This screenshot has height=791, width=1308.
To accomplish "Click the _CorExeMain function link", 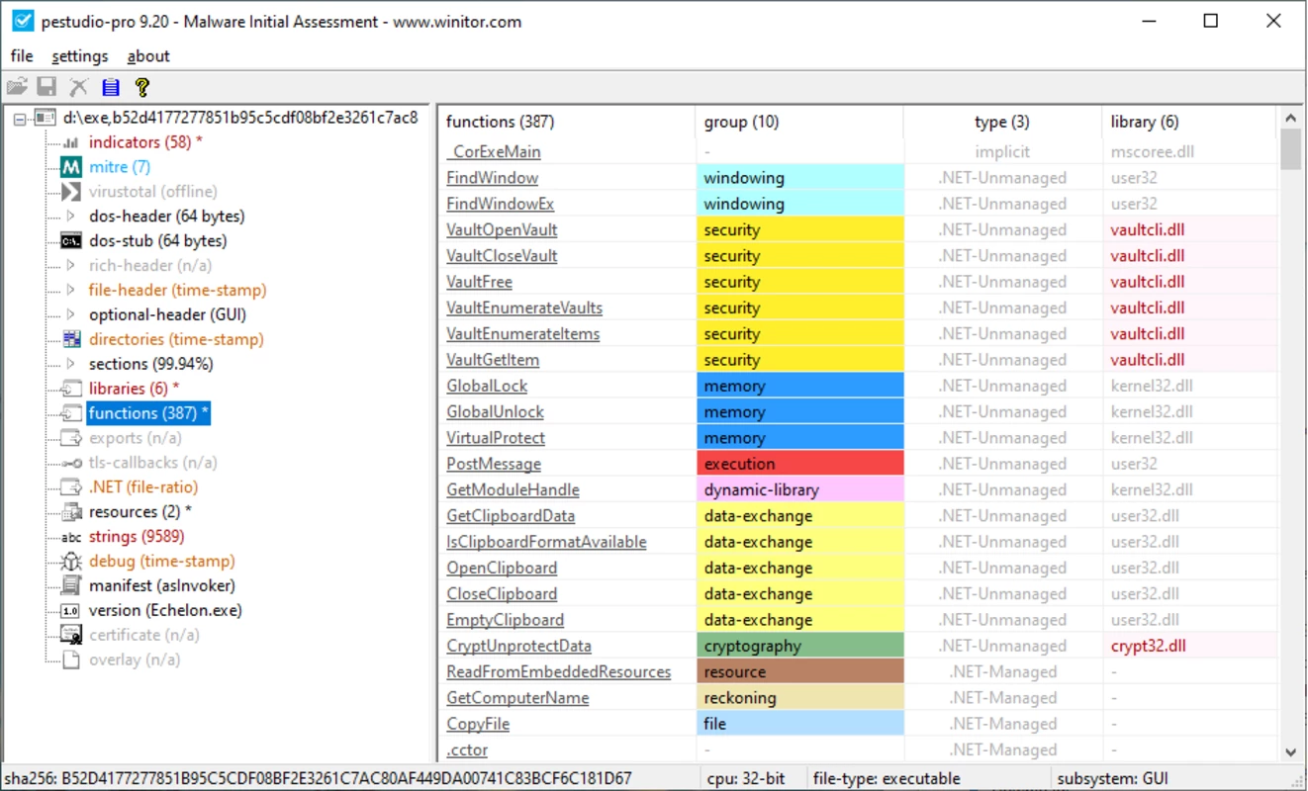I will (x=494, y=152).
